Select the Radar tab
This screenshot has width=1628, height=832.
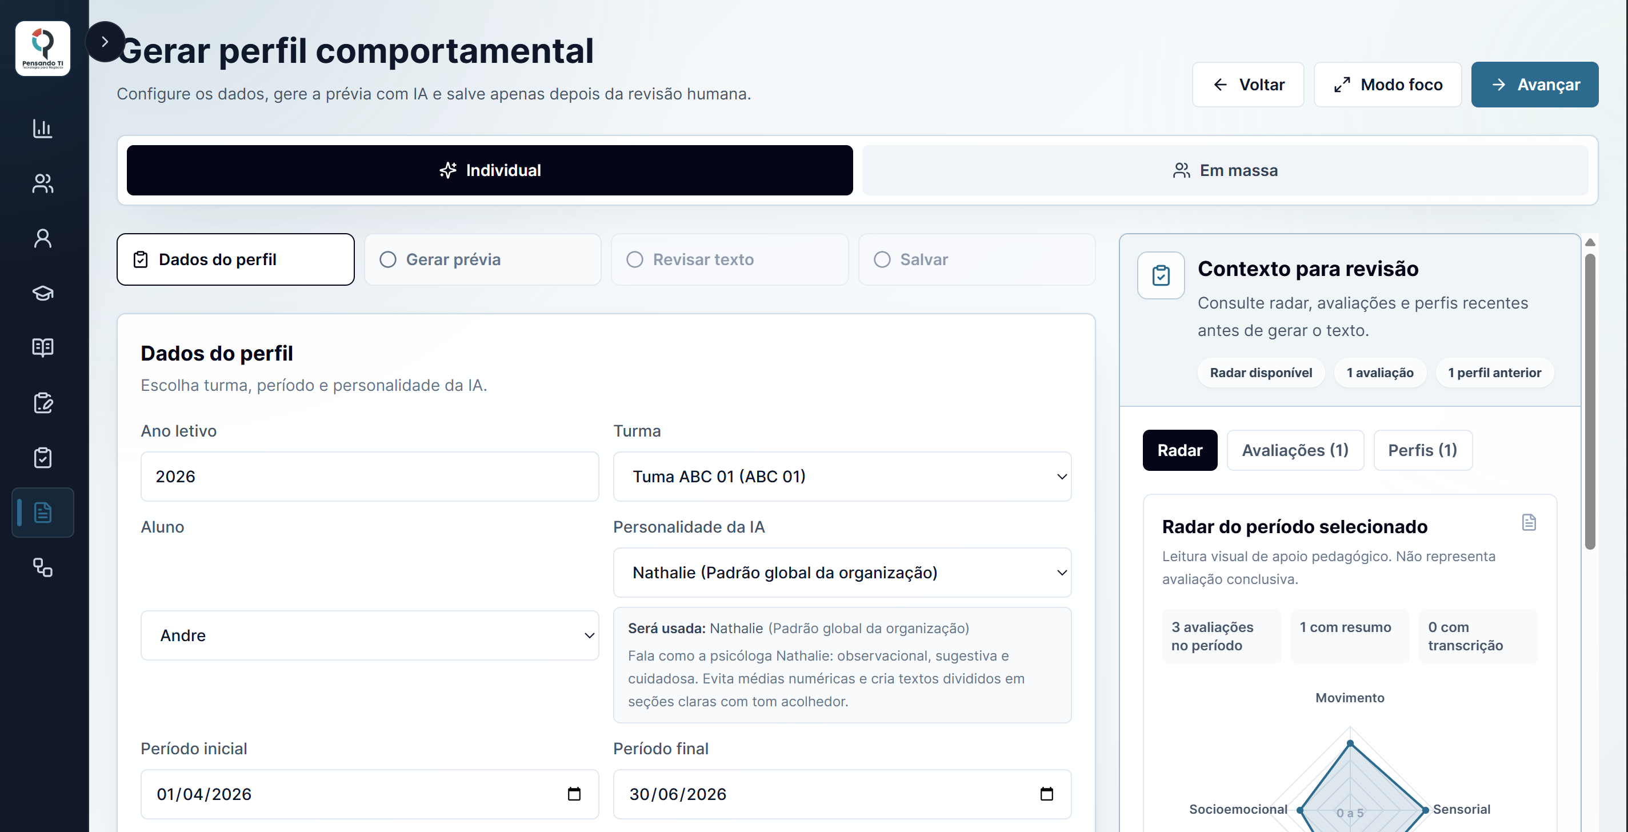pyautogui.click(x=1179, y=450)
